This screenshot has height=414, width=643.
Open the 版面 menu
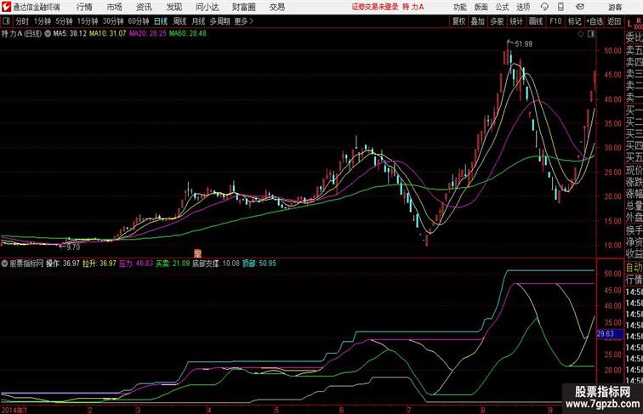(x=481, y=7)
